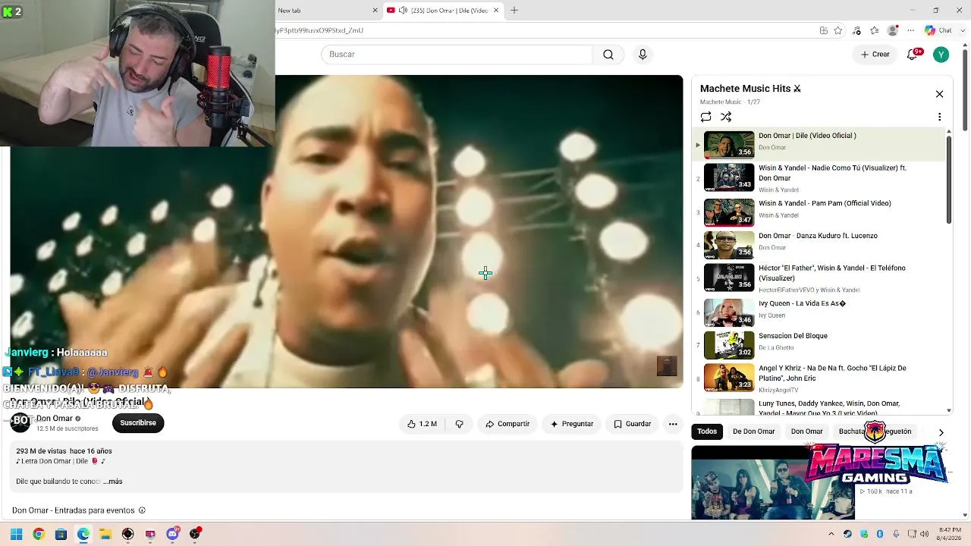The height and width of the screenshot is (546, 971).
Task: Open Bluetooth from the system tray
Action: [x=880, y=534]
